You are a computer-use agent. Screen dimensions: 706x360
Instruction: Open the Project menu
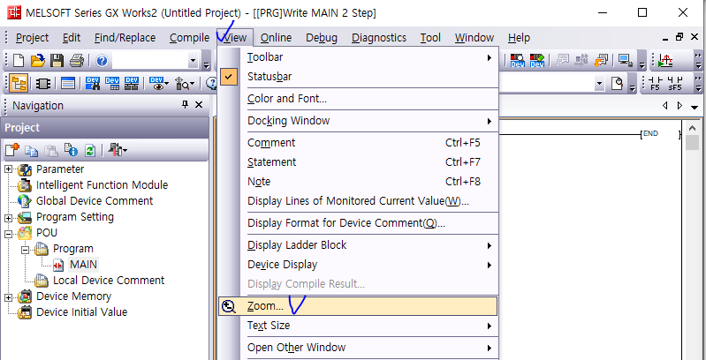[32, 38]
